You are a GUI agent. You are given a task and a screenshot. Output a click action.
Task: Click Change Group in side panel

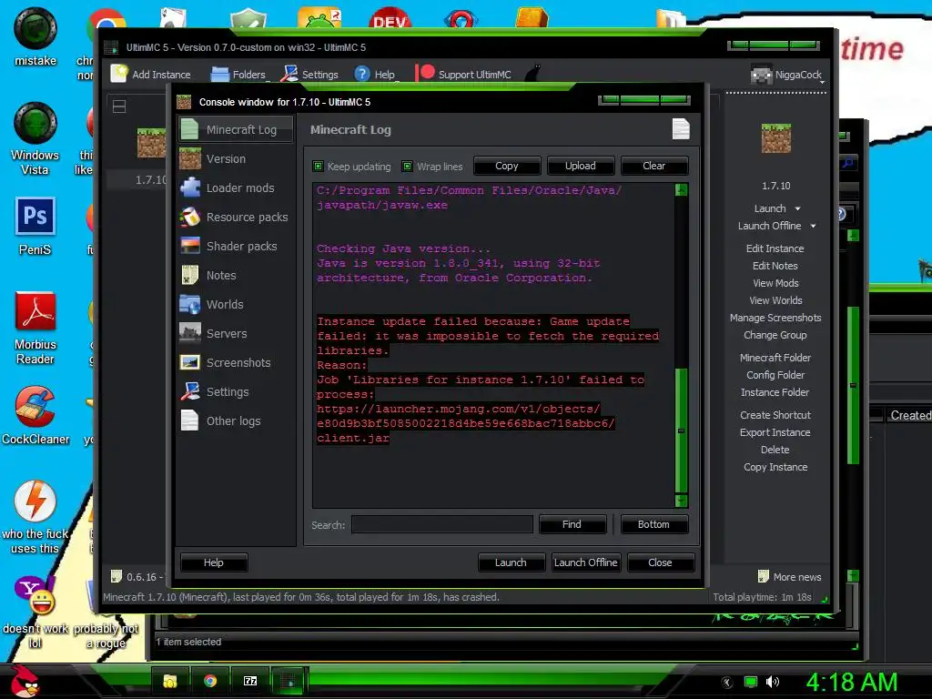coord(775,335)
